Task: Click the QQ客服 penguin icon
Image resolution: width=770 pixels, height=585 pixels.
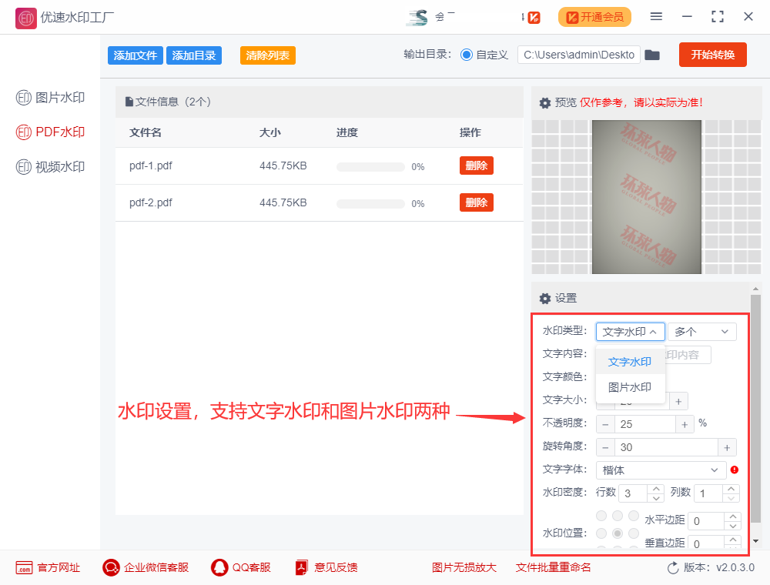Action: coord(219,568)
